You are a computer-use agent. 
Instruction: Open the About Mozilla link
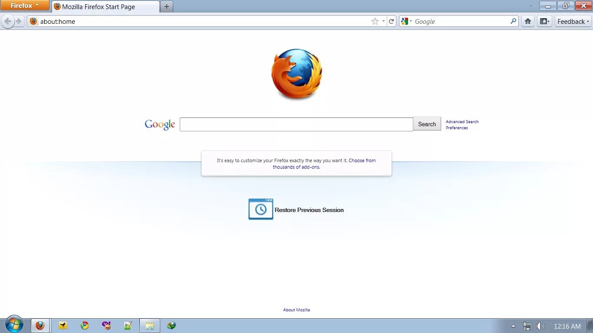point(296,310)
